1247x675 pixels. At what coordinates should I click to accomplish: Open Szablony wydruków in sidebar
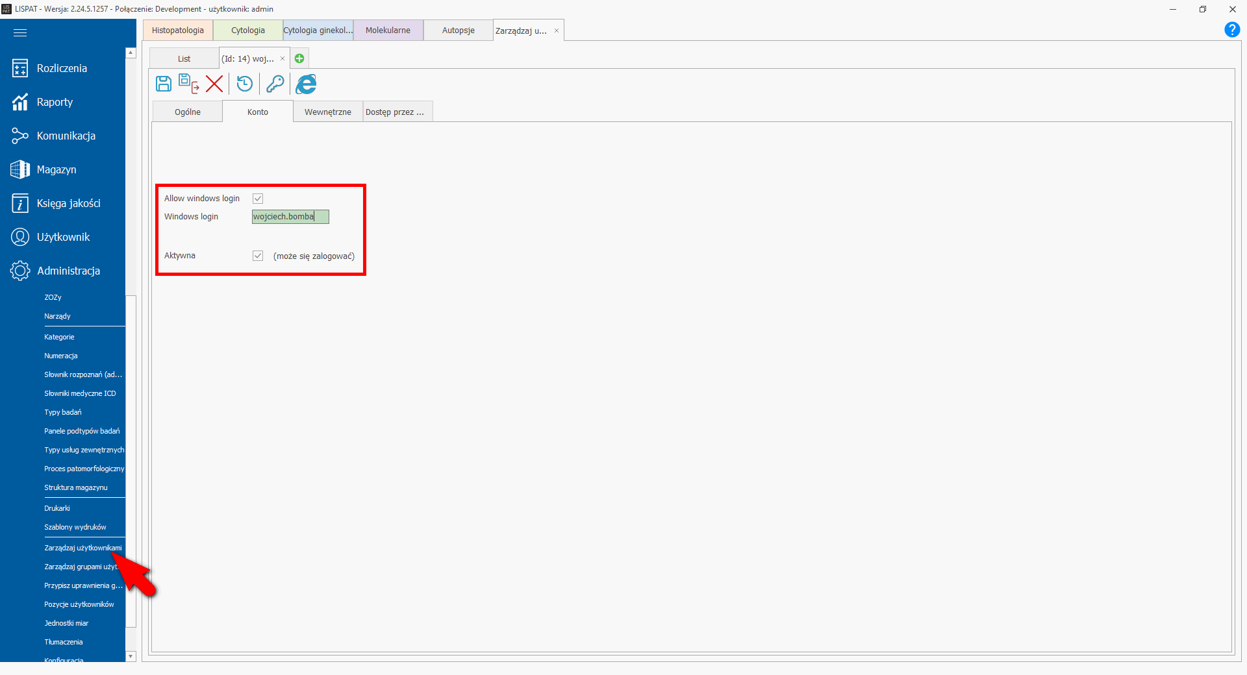75,527
